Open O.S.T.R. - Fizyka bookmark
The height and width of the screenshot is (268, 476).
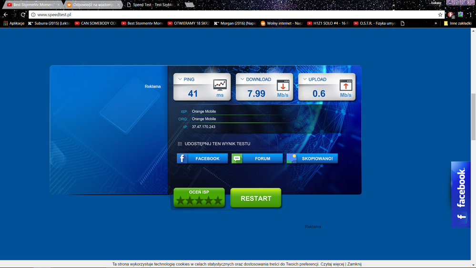pyautogui.click(x=375, y=23)
